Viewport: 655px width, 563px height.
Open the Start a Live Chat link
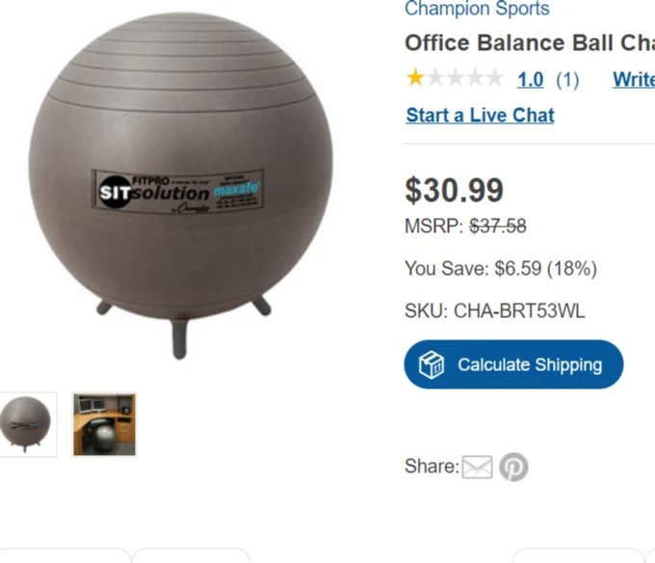click(480, 116)
